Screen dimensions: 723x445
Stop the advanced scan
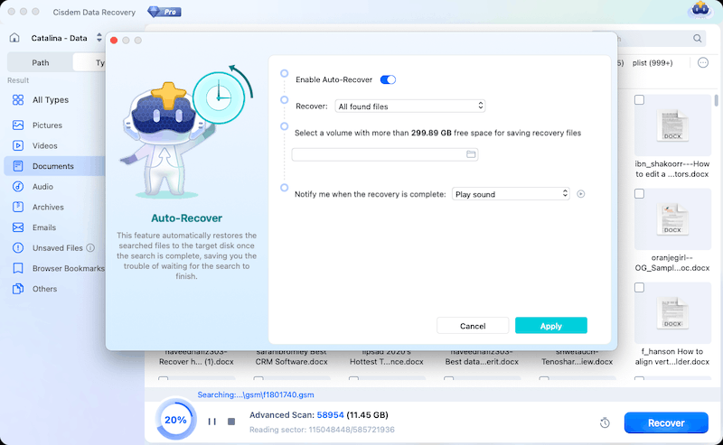(x=231, y=422)
